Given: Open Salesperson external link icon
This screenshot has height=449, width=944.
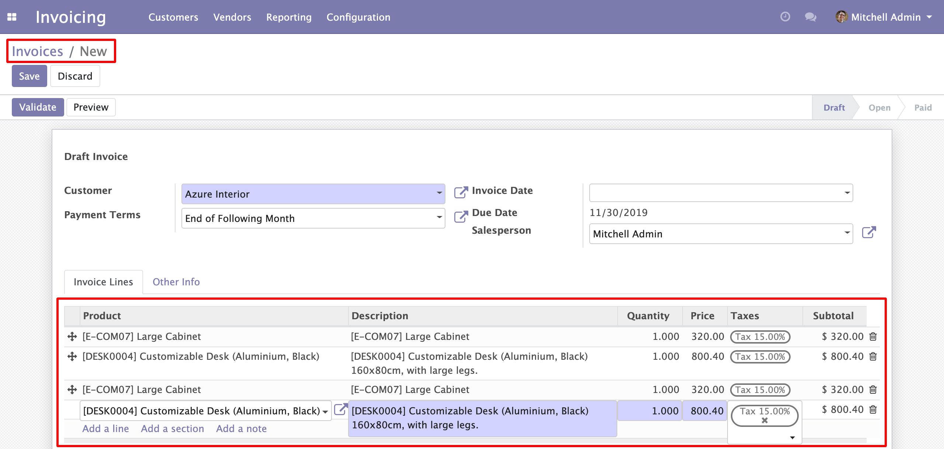Looking at the screenshot, I should [x=869, y=233].
